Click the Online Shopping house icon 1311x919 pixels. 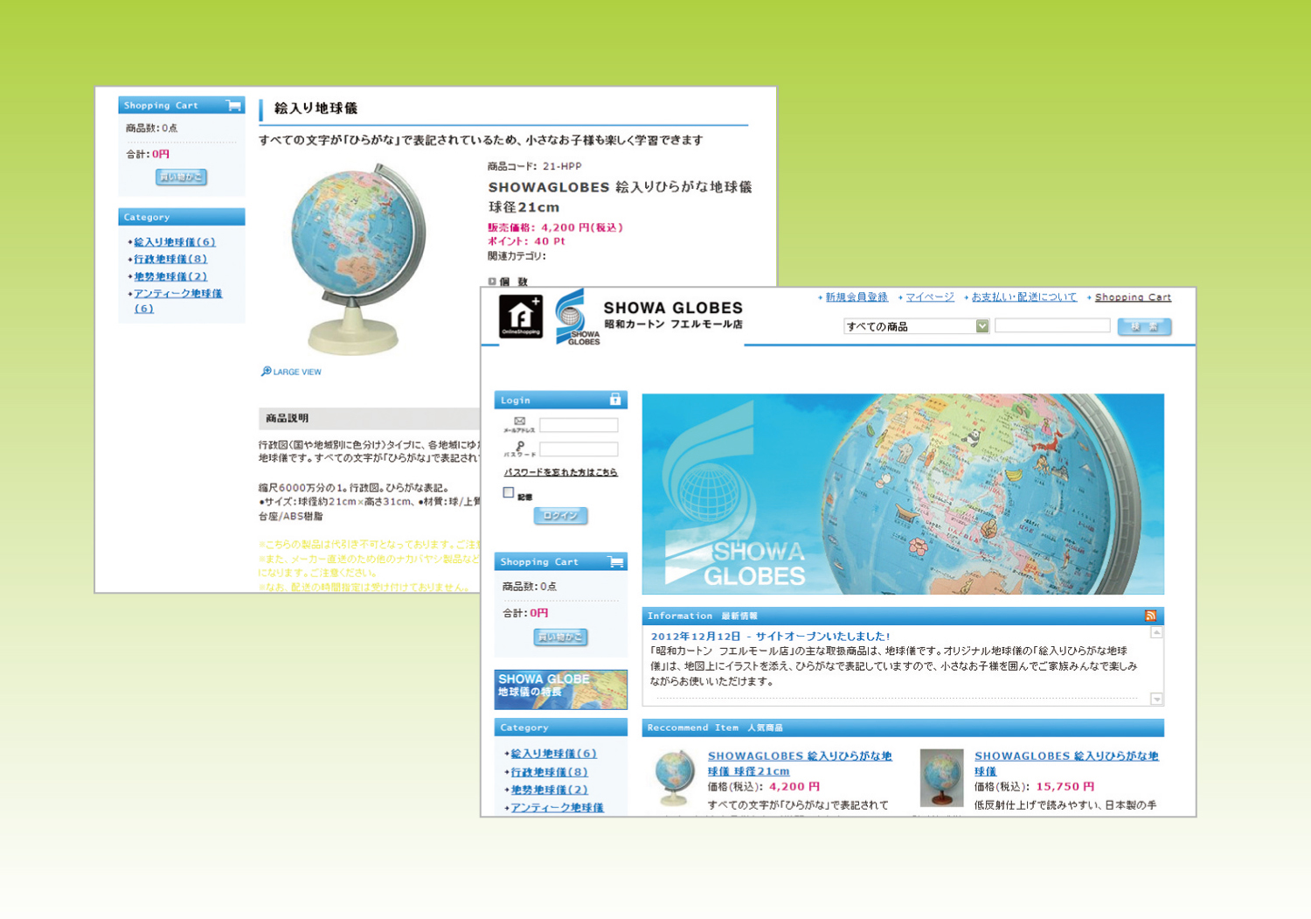(520, 316)
